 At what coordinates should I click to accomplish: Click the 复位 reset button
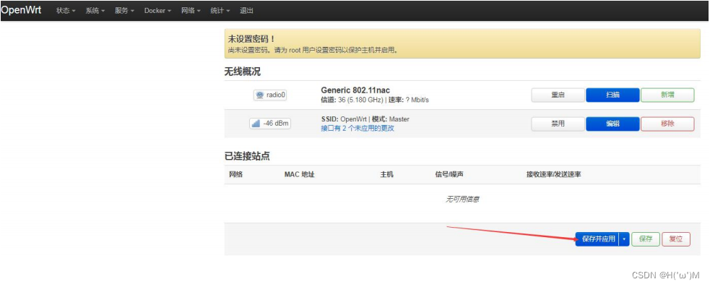(676, 239)
